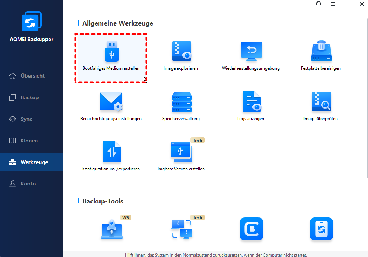
Task: Open Tragbare Version erstellen icon
Action: (182, 152)
